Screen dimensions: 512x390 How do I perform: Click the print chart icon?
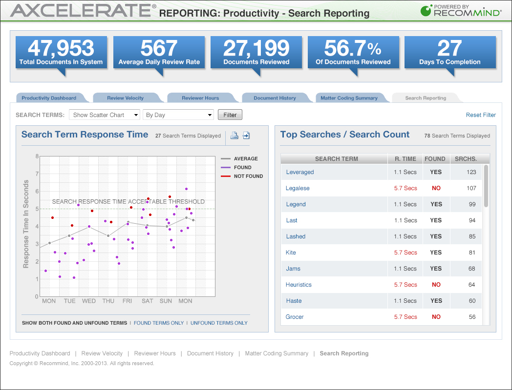tap(234, 135)
